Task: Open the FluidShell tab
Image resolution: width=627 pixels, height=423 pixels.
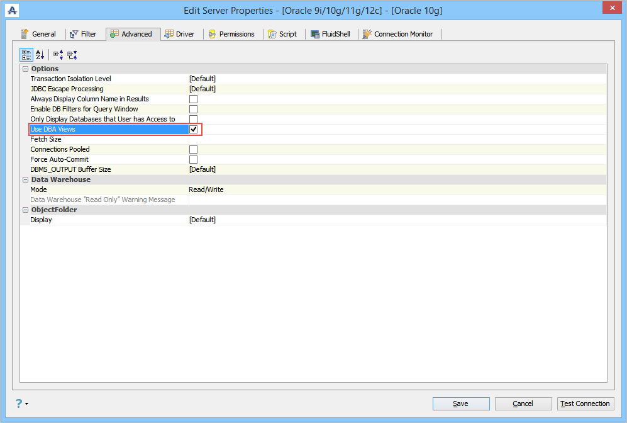Action: pyautogui.click(x=331, y=34)
